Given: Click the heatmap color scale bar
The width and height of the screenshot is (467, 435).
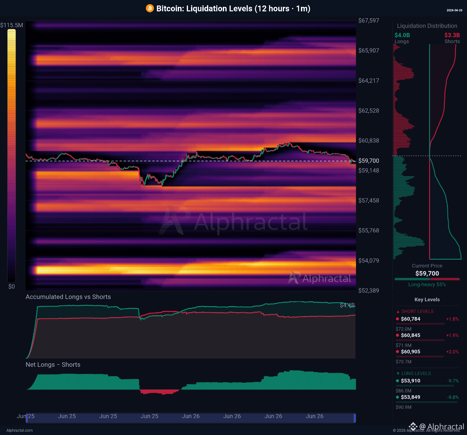Looking at the screenshot, I should pos(11,156).
